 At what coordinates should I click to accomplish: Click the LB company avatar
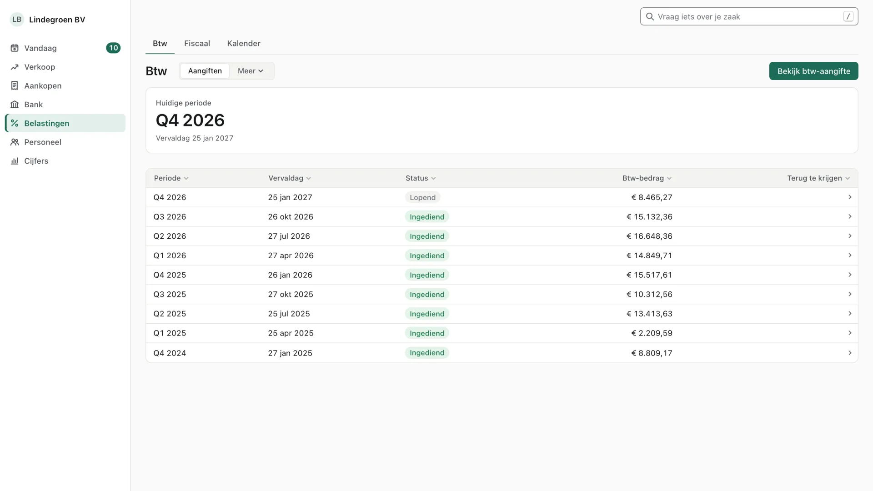coord(17,20)
